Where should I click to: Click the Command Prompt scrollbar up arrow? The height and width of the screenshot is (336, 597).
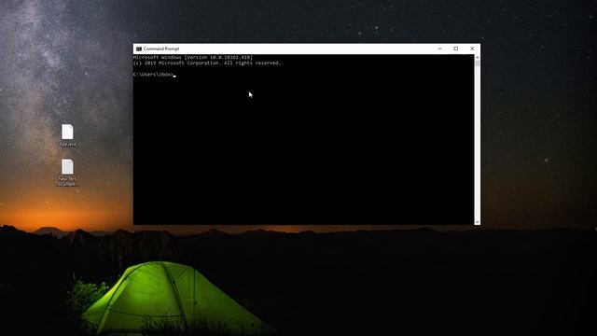pos(477,57)
